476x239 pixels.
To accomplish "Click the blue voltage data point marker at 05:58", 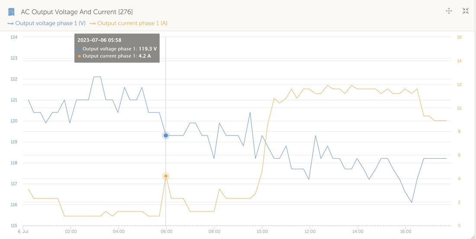I will (166, 135).
